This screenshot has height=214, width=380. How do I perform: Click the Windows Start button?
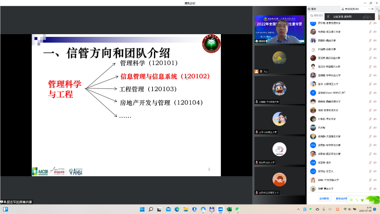pos(142,209)
